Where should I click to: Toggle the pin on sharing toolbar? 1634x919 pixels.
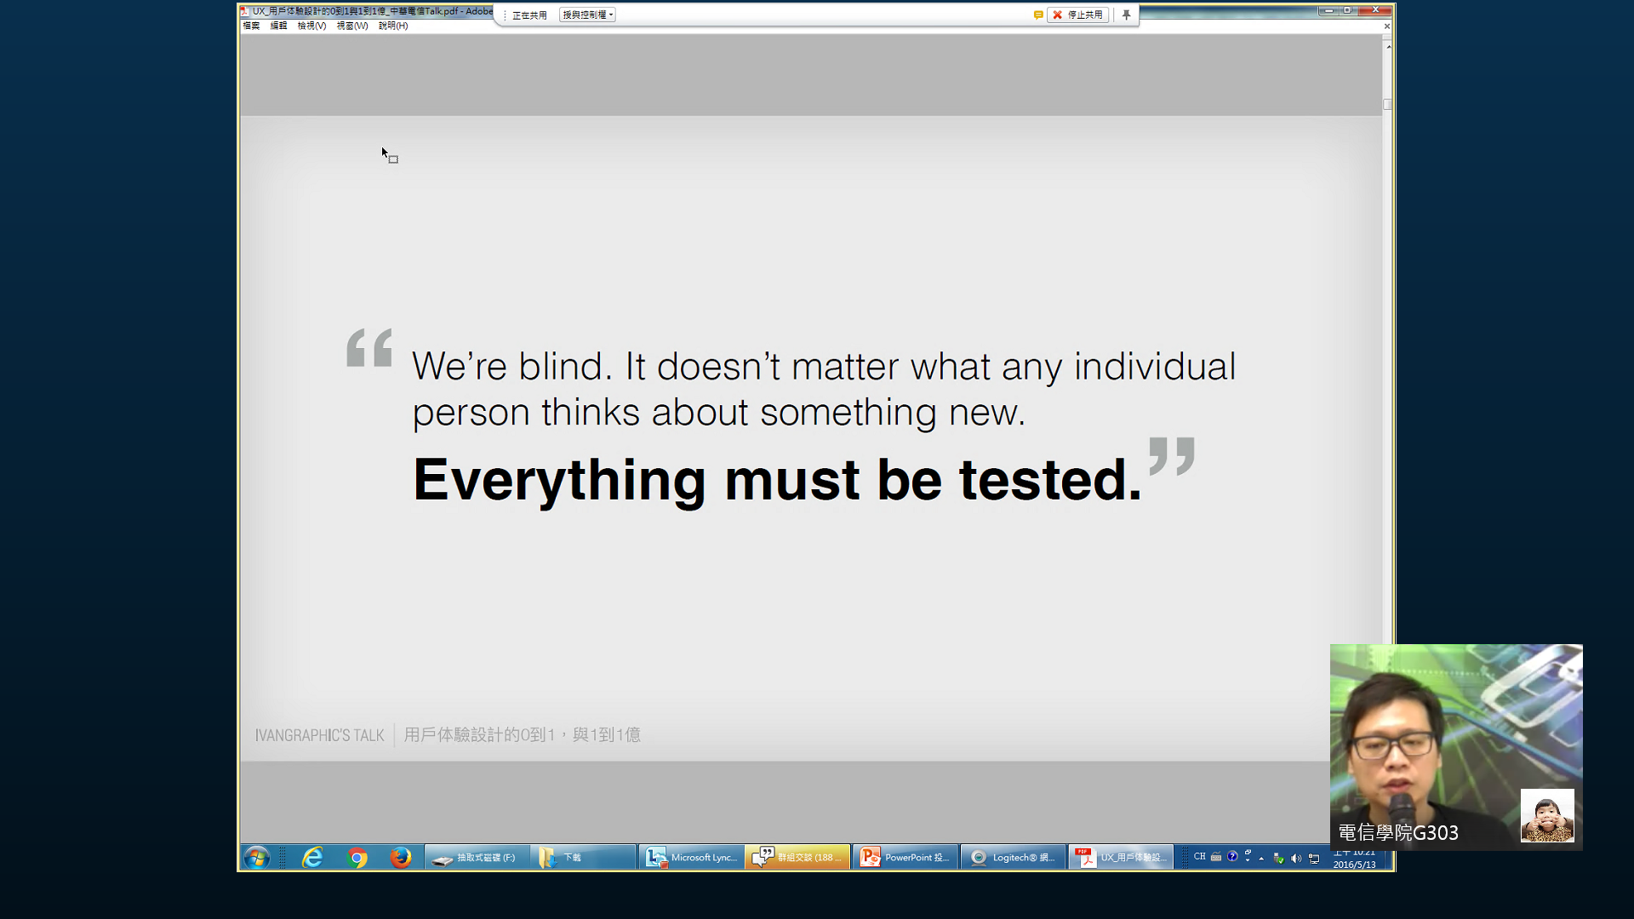(x=1126, y=14)
